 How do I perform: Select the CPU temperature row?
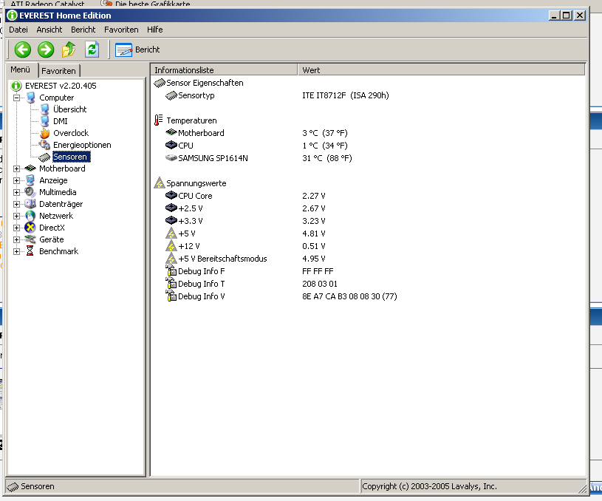(x=368, y=146)
